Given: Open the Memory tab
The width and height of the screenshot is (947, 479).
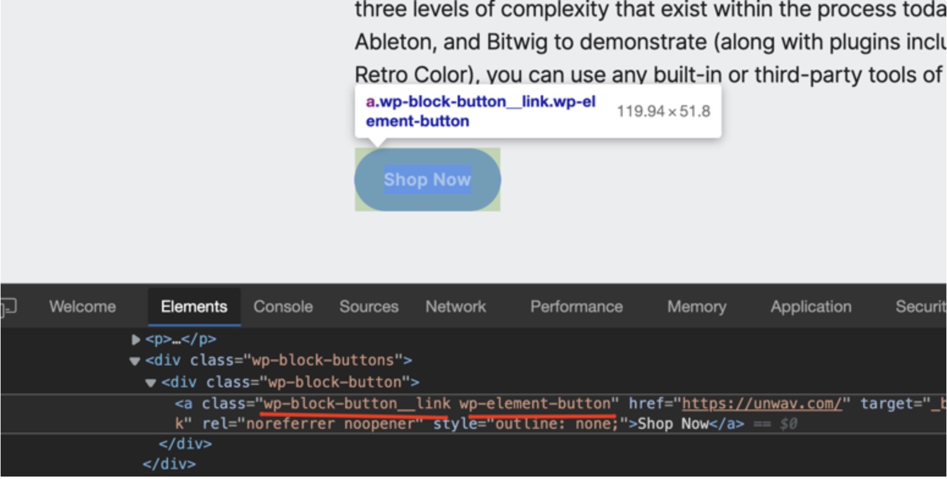Looking at the screenshot, I should click(x=697, y=307).
